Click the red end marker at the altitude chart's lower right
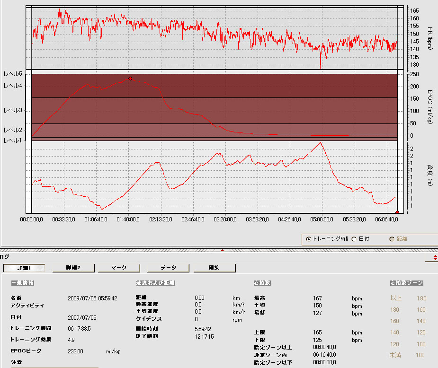This screenshot has height=368, width=438. coord(397,212)
